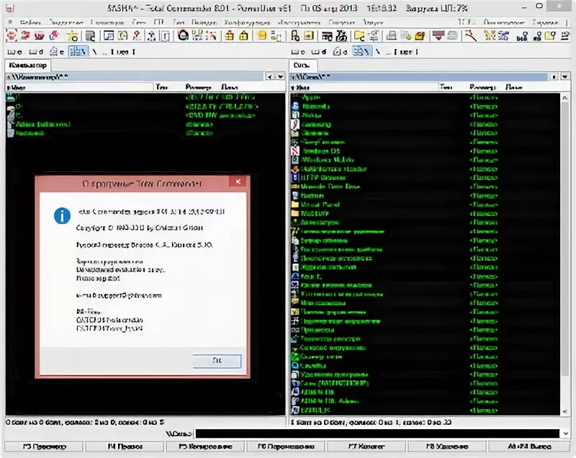
Task: Click the red funnel toolbar icon
Action: click(x=438, y=35)
